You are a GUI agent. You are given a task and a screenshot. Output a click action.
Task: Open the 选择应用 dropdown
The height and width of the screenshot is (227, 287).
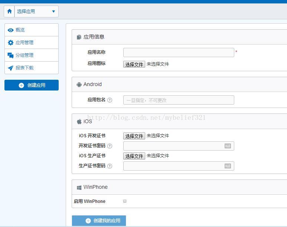(36, 11)
